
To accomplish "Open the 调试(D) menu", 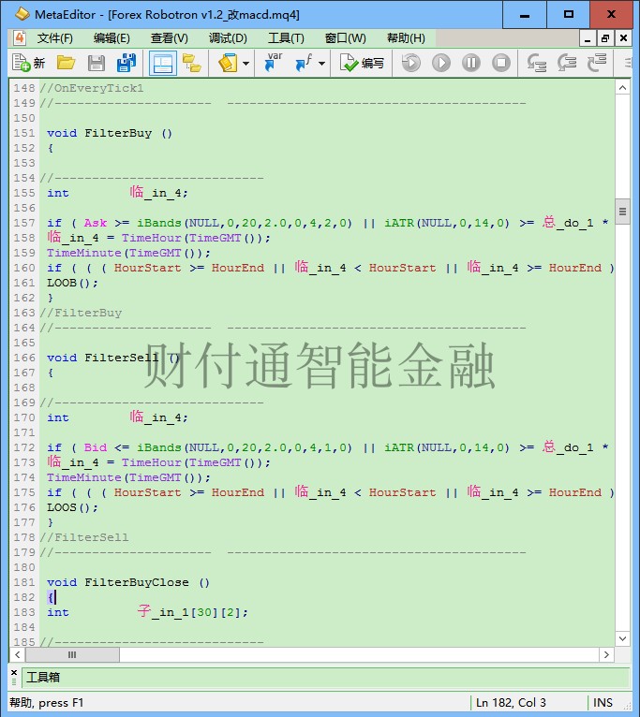I will 228,38.
